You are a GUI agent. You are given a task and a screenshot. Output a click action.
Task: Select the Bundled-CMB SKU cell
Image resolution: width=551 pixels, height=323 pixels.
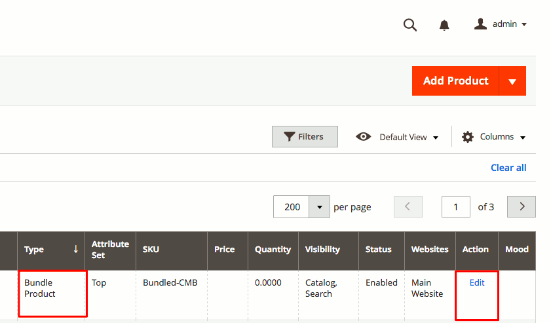coord(172,294)
